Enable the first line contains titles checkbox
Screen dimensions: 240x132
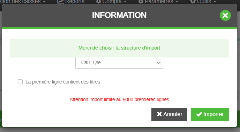click(x=20, y=82)
